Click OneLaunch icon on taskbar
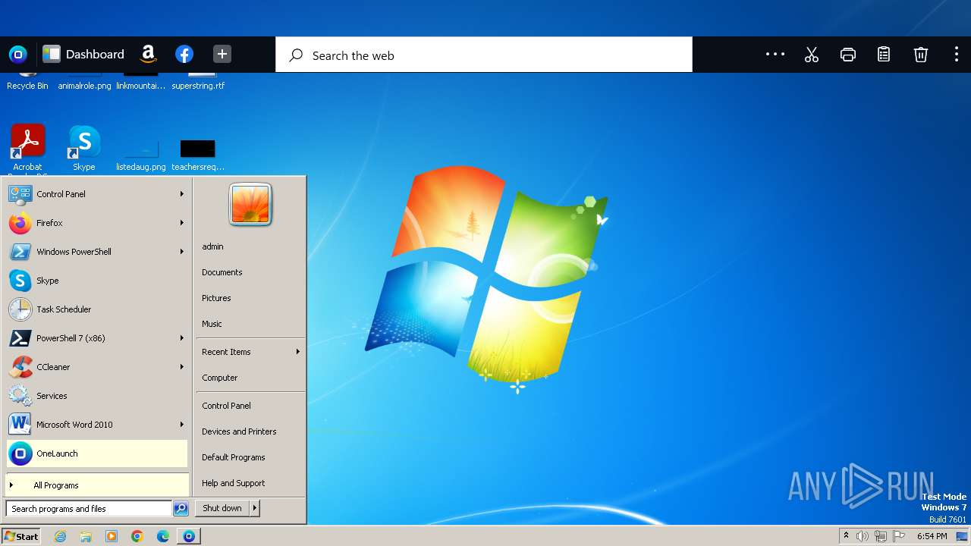Image resolution: width=971 pixels, height=546 pixels. point(189,536)
